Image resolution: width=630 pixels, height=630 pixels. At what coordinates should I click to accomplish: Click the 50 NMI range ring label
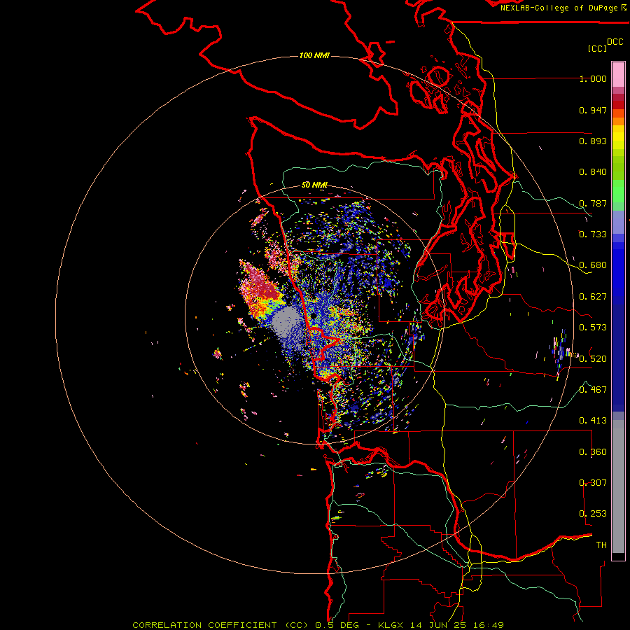[x=314, y=185]
